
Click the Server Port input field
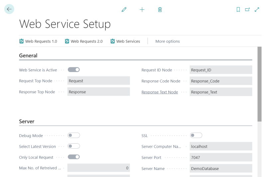coord(221,157)
